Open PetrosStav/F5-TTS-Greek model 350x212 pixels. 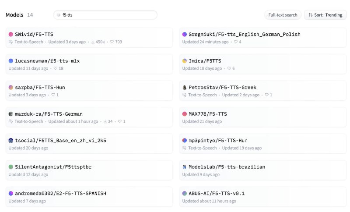(x=263, y=91)
